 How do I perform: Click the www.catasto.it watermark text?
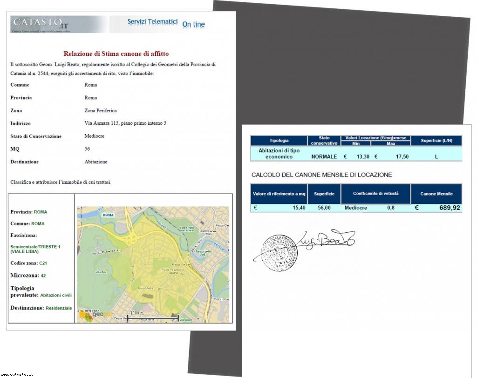click(x=17, y=374)
